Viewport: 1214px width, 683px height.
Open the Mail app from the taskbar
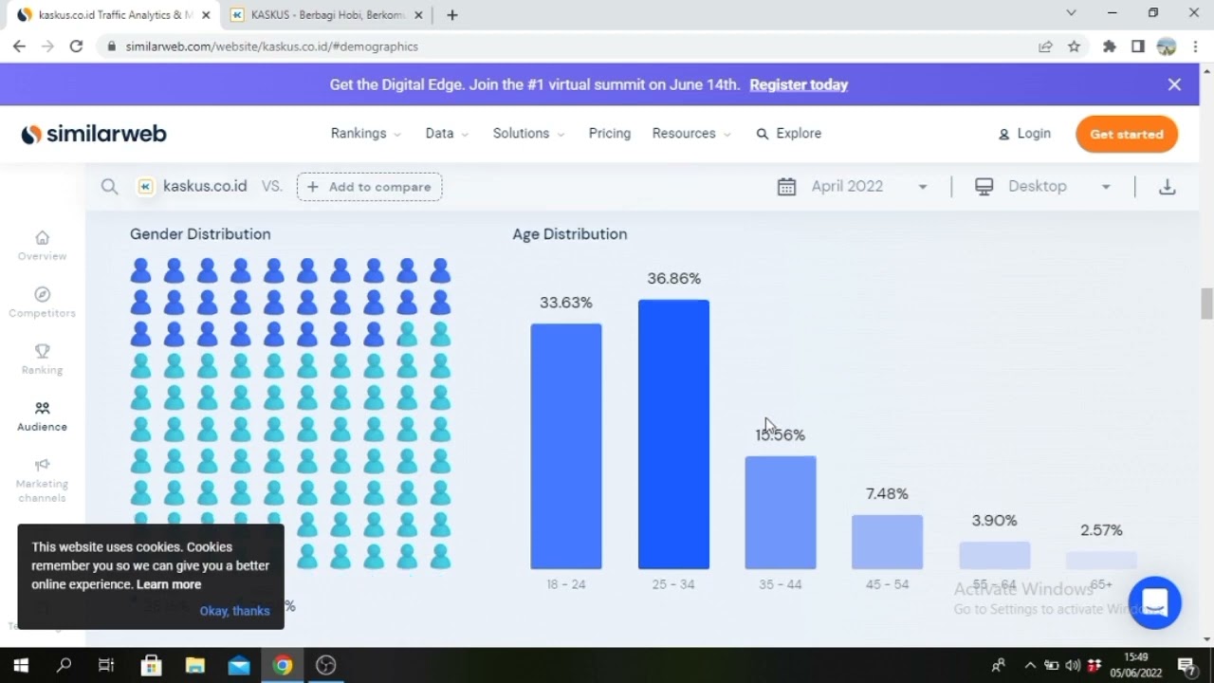click(x=238, y=665)
